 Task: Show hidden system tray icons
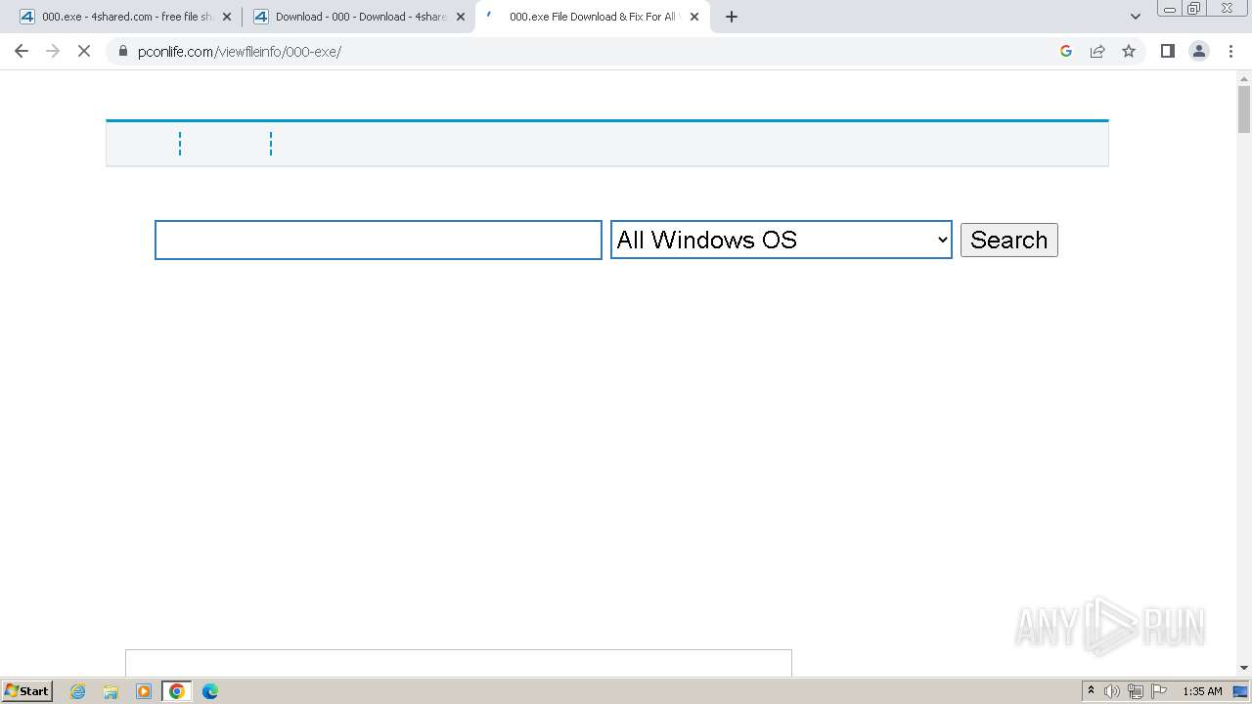coord(1091,691)
